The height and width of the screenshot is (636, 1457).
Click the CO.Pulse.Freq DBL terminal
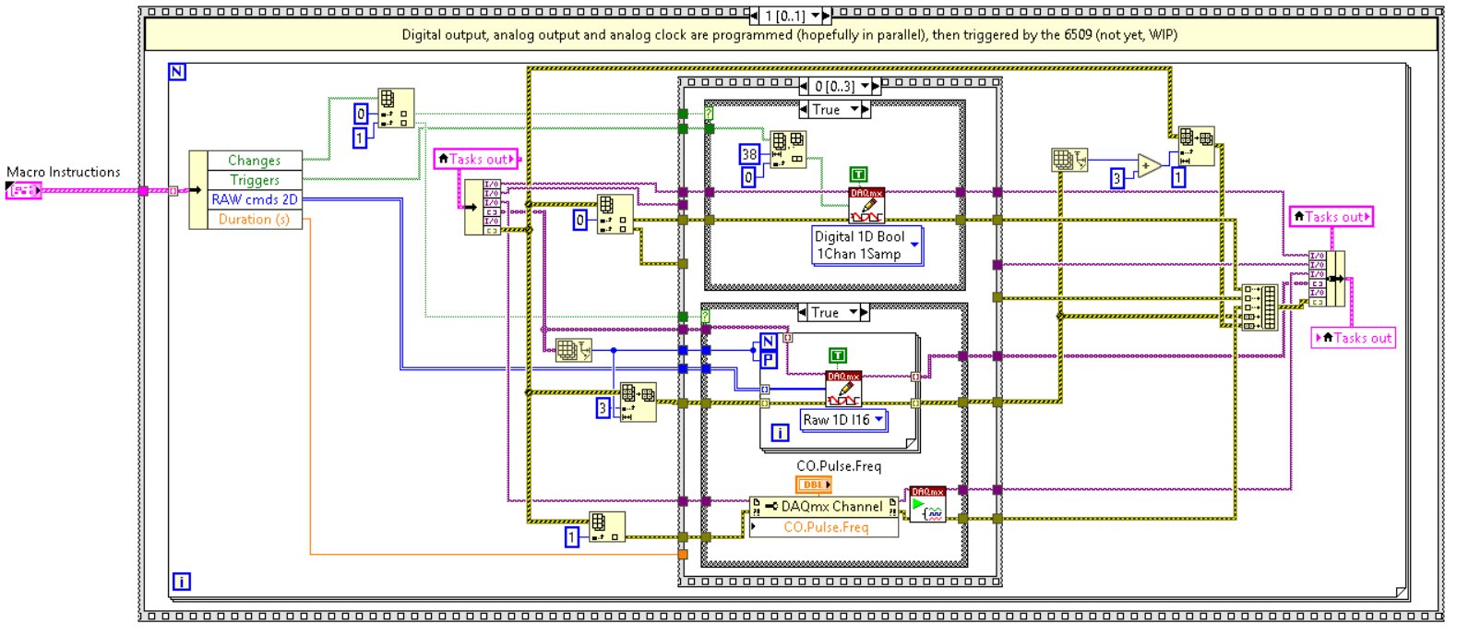click(813, 484)
